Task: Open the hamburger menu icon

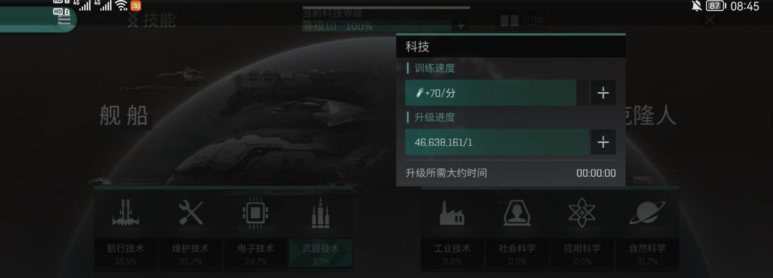Action: coord(65,19)
